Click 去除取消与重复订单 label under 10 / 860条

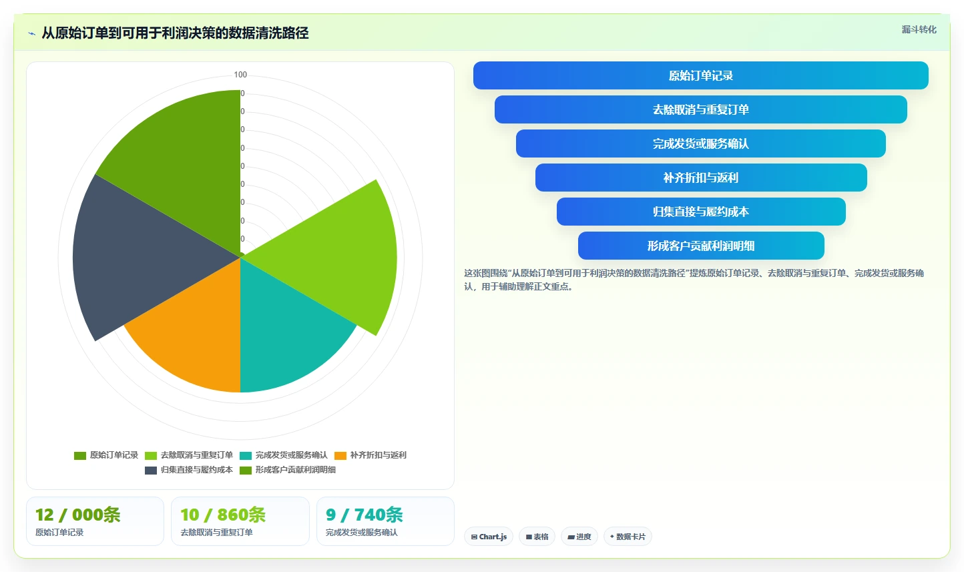point(216,533)
